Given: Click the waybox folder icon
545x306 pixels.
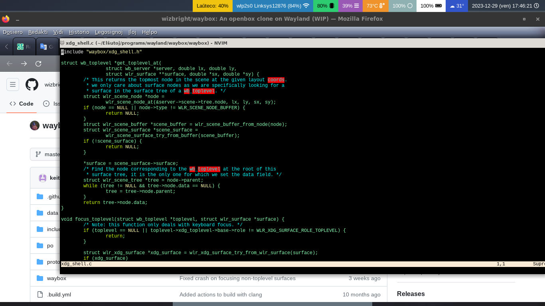Looking at the screenshot, I should click(40, 278).
